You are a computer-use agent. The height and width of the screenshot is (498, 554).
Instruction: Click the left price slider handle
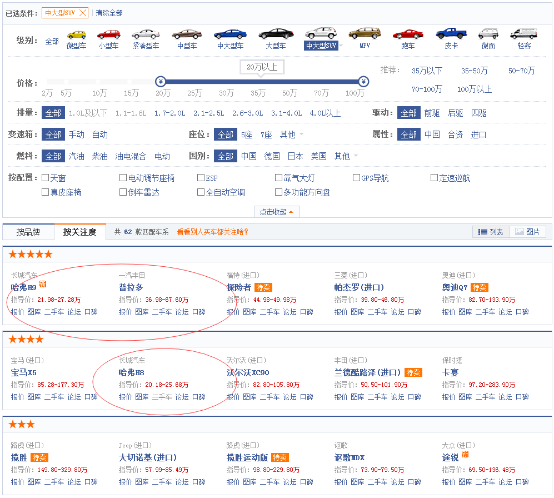click(x=161, y=82)
